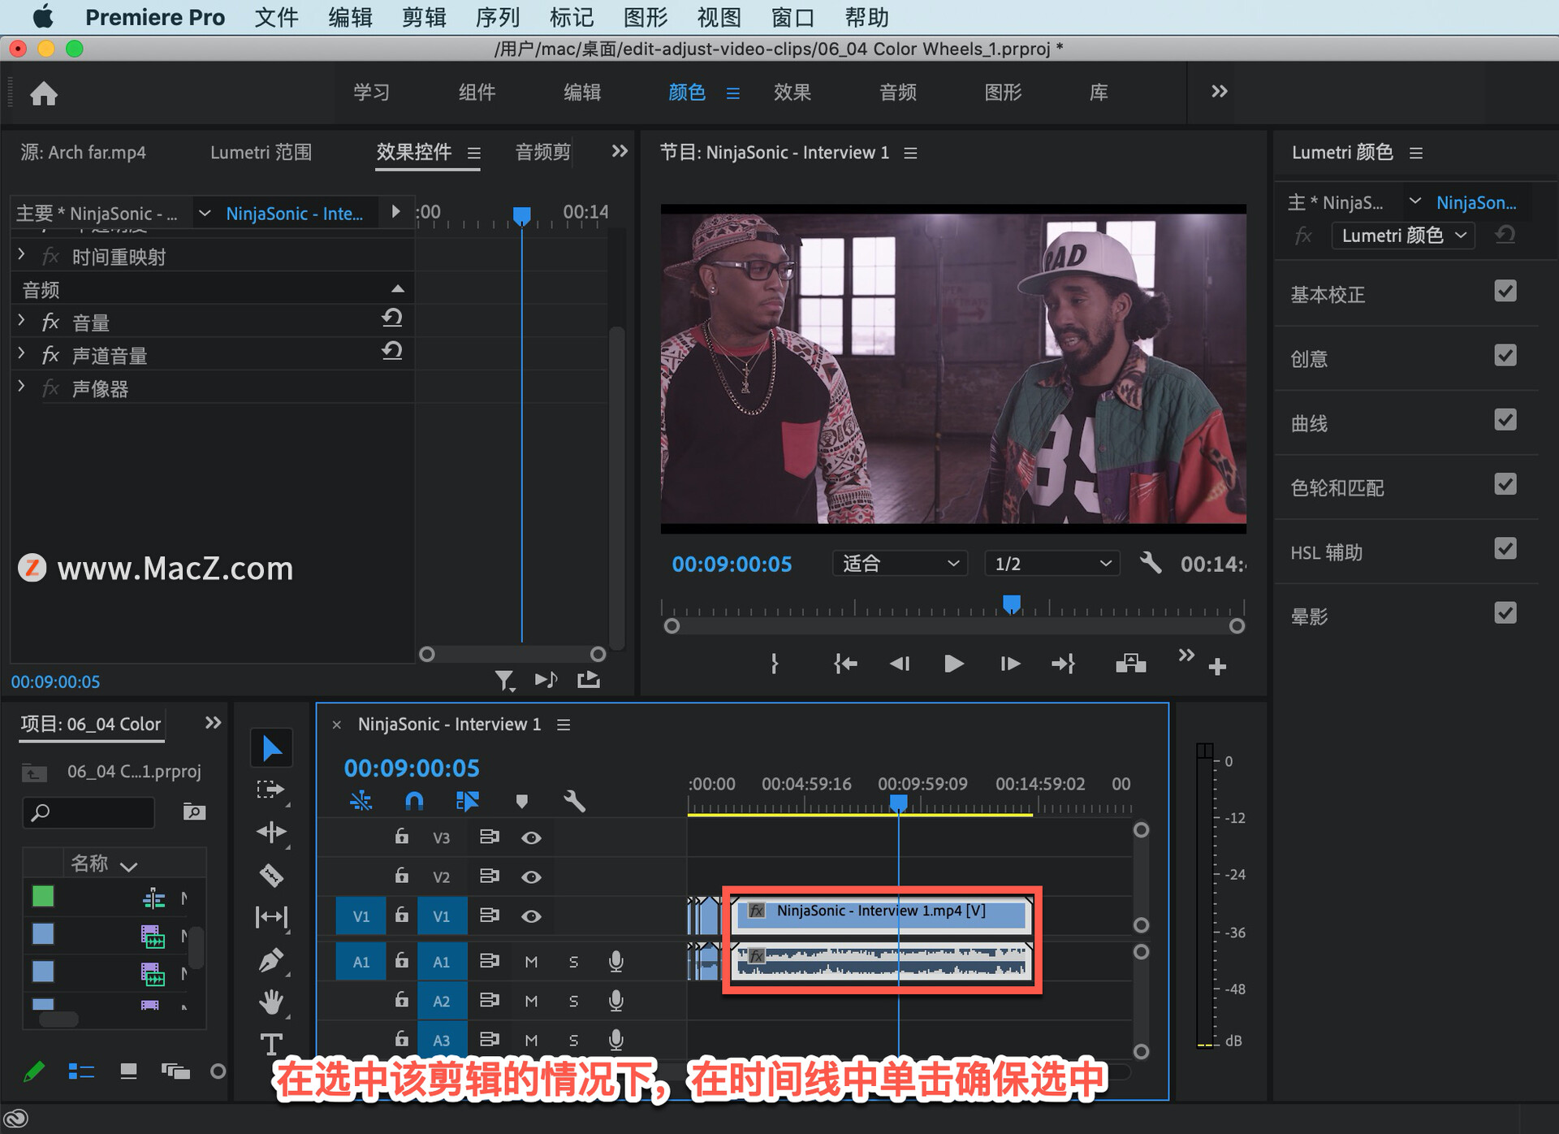This screenshot has width=1559, height=1134.
Task: Switch to the 效果 workspace tab
Action: (x=792, y=93)
